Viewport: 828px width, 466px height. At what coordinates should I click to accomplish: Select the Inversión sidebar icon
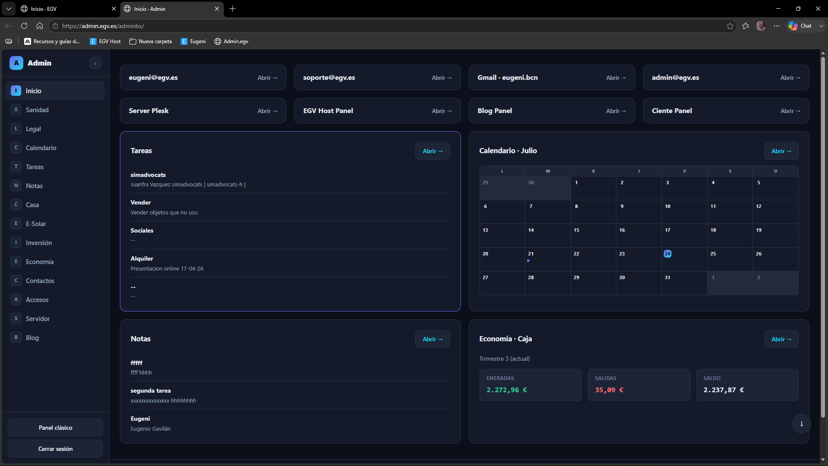click(16, 242)
